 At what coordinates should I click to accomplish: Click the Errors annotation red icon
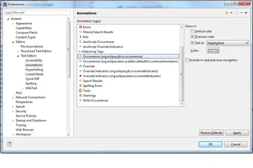tap(81, 27)
